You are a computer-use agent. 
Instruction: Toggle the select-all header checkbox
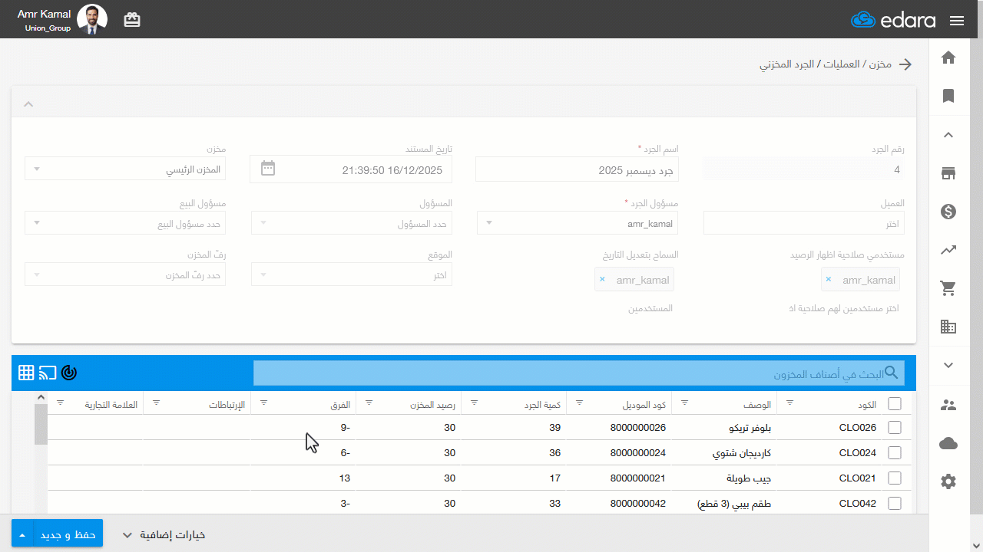pos(895,403)
